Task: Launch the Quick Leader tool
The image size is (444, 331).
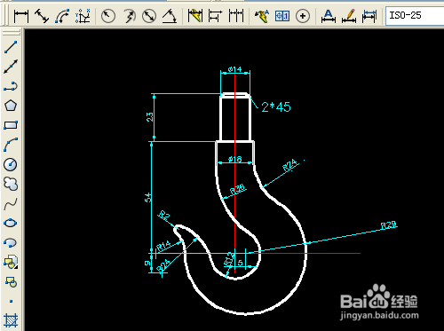Action: point(262,16)
